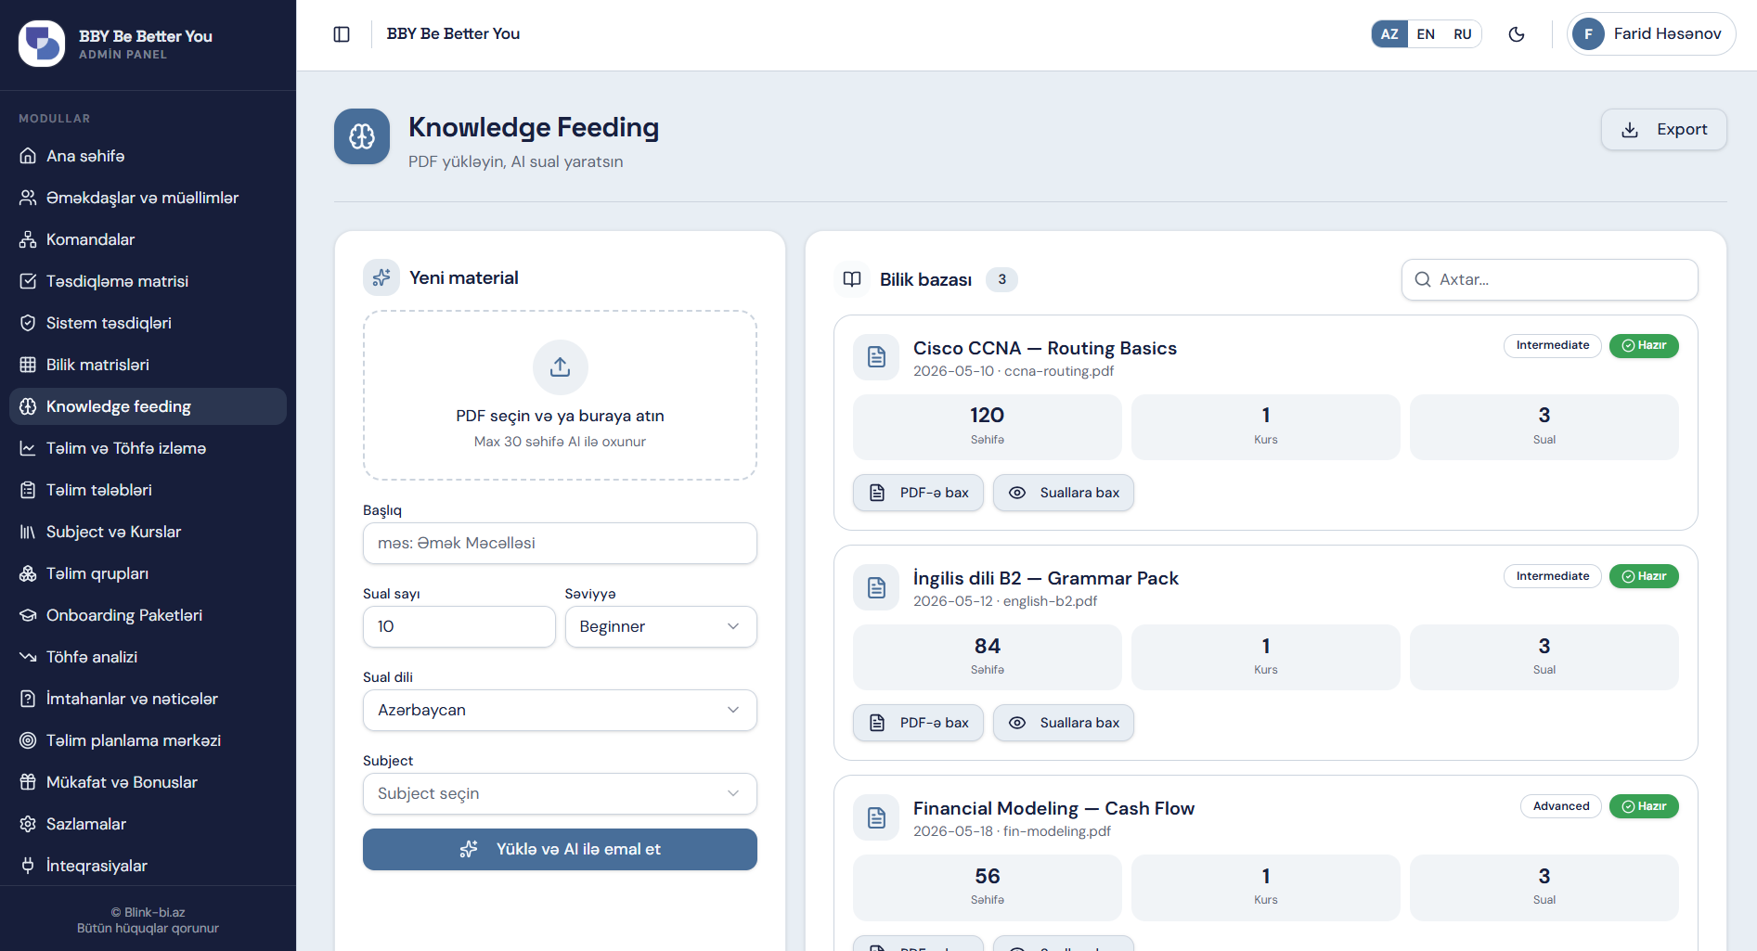
Task: Open Təsdiqləmə matrisi module
Action: point(148,281)
